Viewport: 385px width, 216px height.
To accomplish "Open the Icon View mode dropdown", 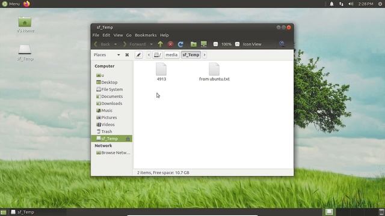I will tap(252, 44).
